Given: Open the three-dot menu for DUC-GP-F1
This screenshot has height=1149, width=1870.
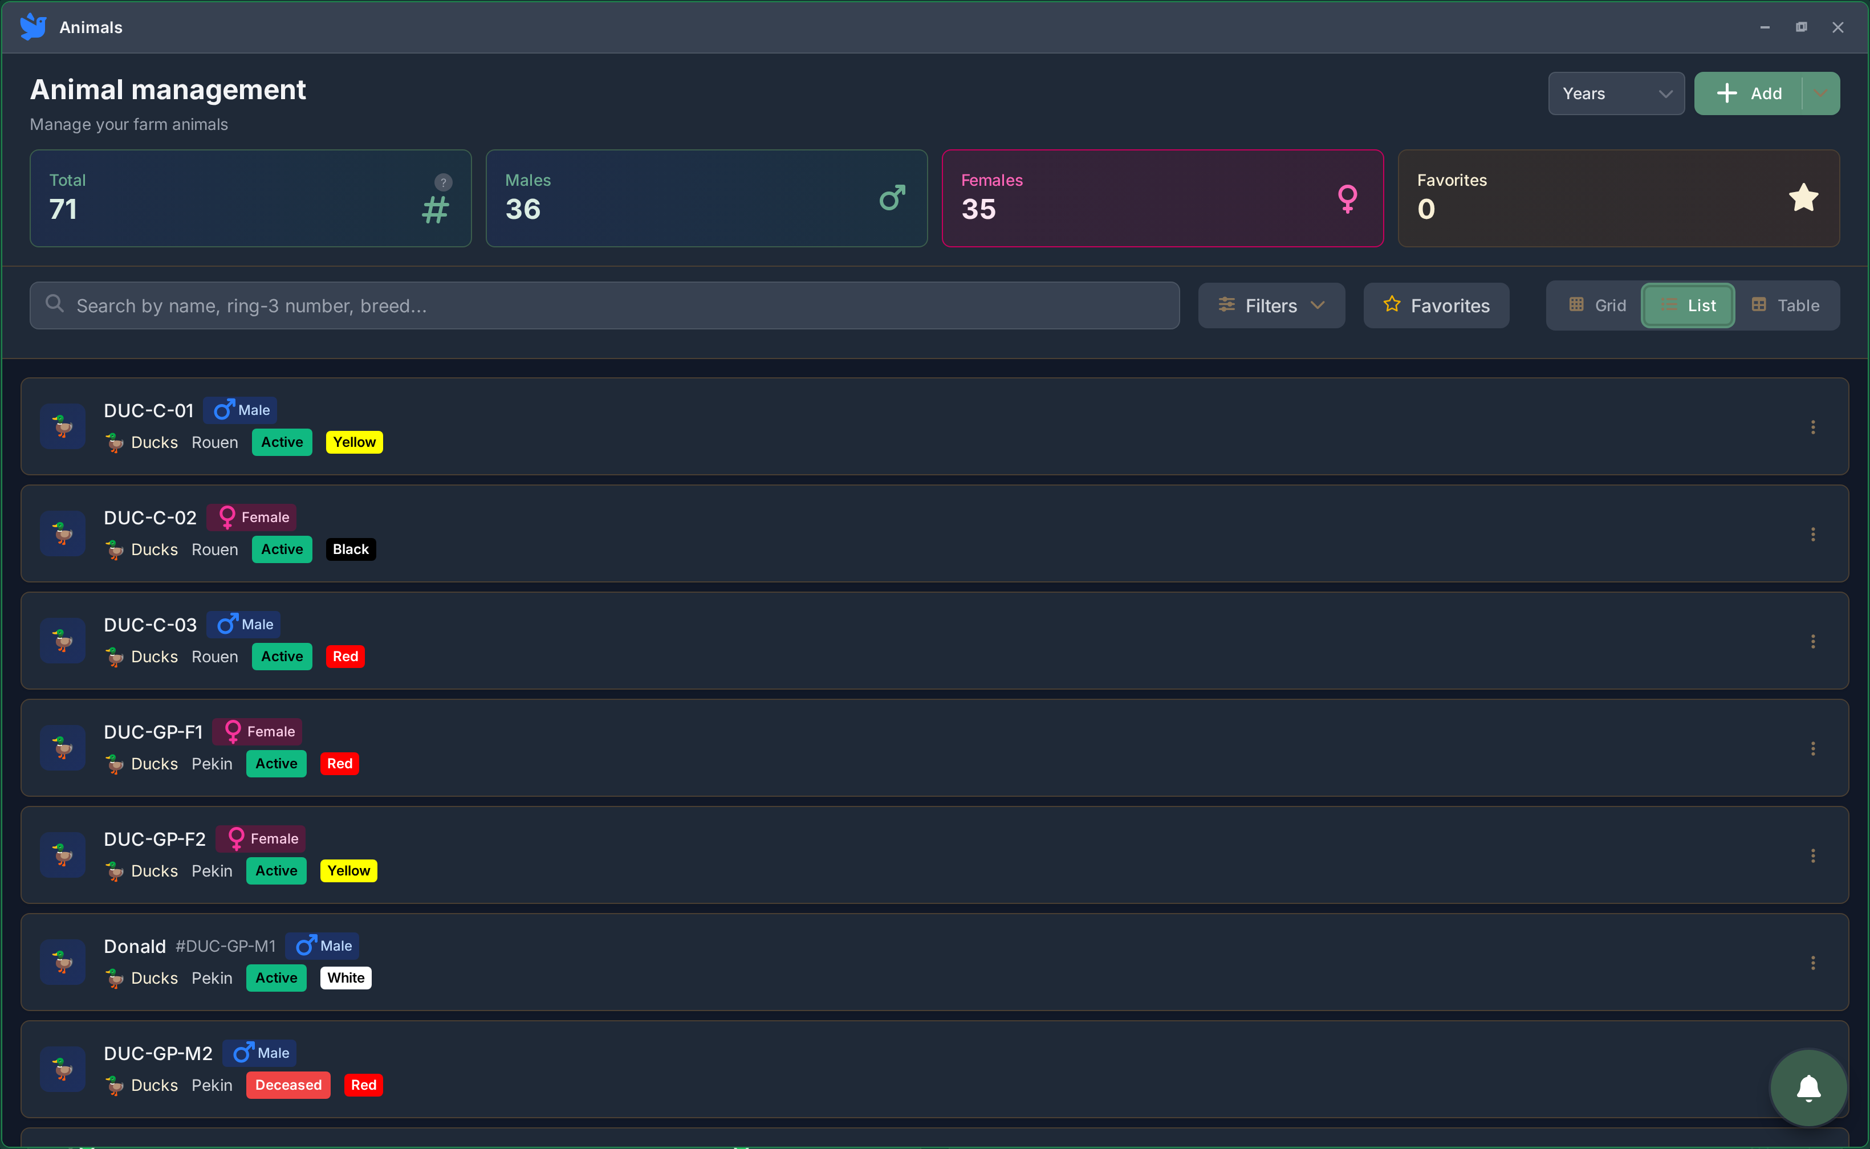Looking at the screenshot, I should click(1812, 748).
